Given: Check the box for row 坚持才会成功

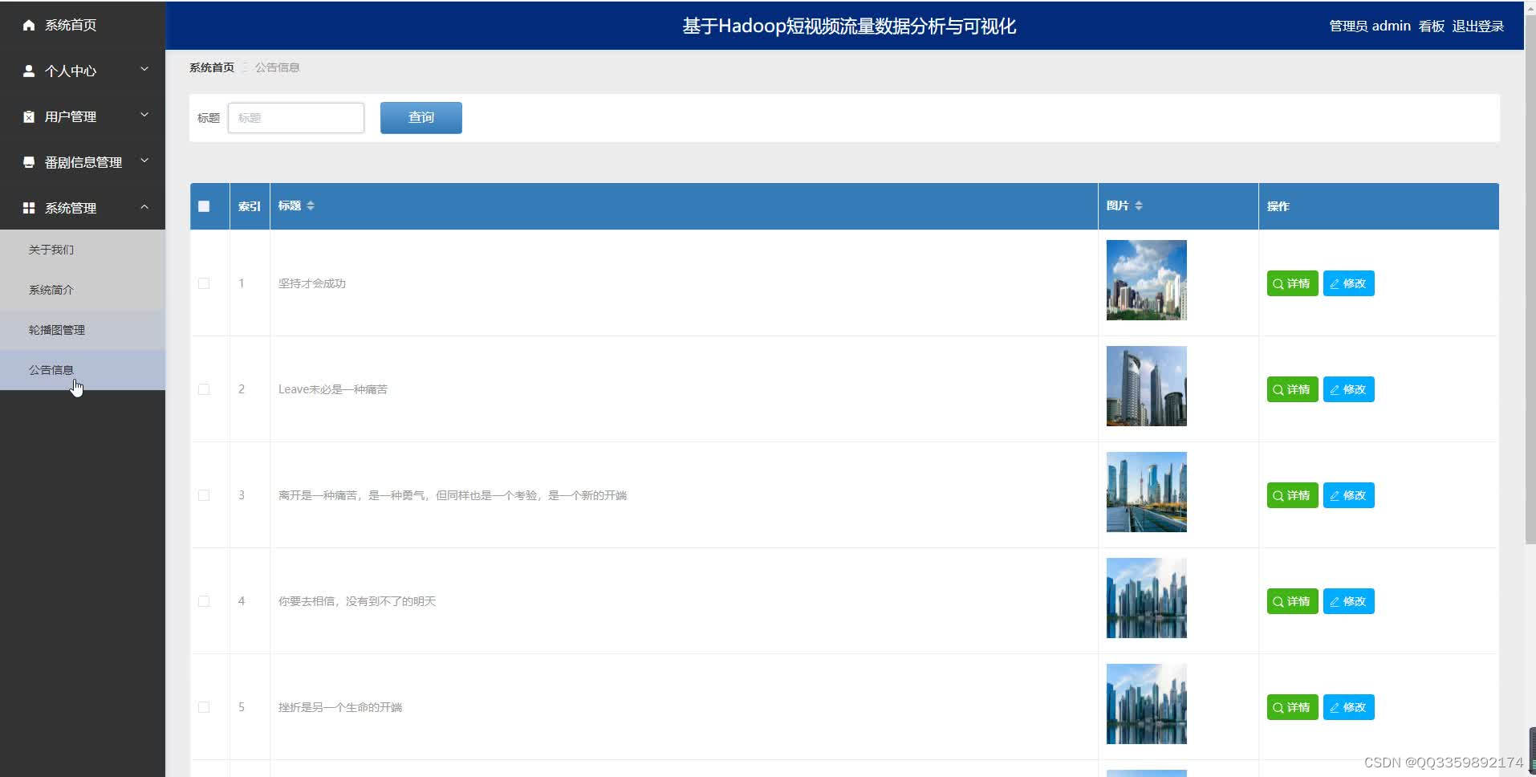Looking at the screenshot, I should [x=204, y=283].
